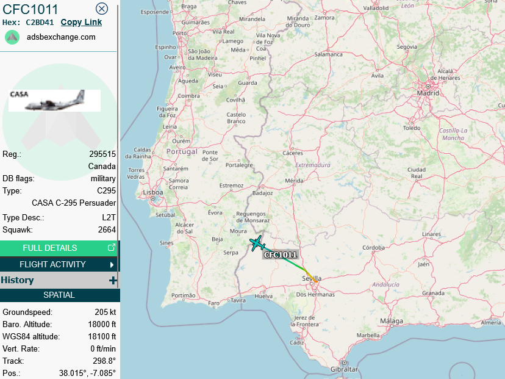The width and height of the screenshot is (505, 379).
Task: Click Porto city label on map
Action: tap(179, 33)
